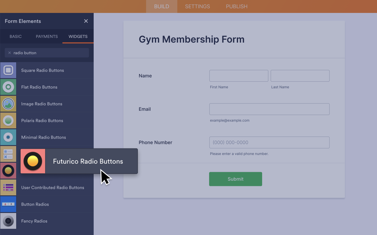
Task: Switch to the BASIC elements tab
Action: pyautogui.click(x=16, y=36)
